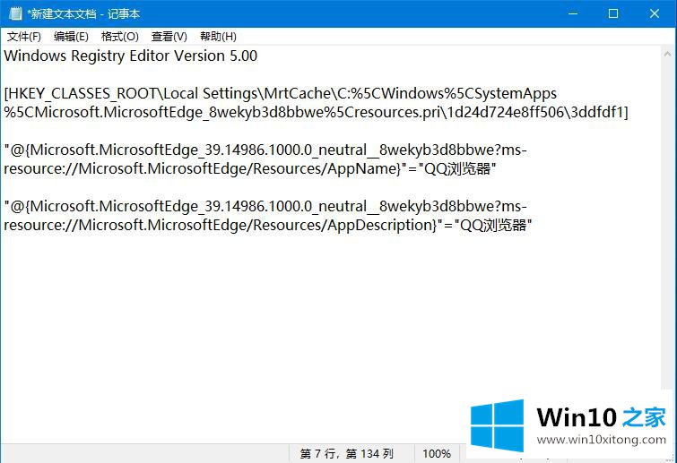Image resolution: width=677 pixels, height=463 pixels.
Task: Close the Notepad window
Action: click(x=654, y=13)
